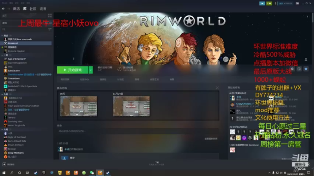Select Dysterra Playtest in the list
This screenshot has width=314, height=176.
16,51
